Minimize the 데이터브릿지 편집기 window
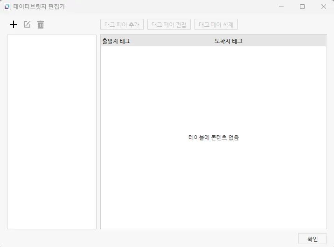Screen dimensions: 334x247 point(281,7)
